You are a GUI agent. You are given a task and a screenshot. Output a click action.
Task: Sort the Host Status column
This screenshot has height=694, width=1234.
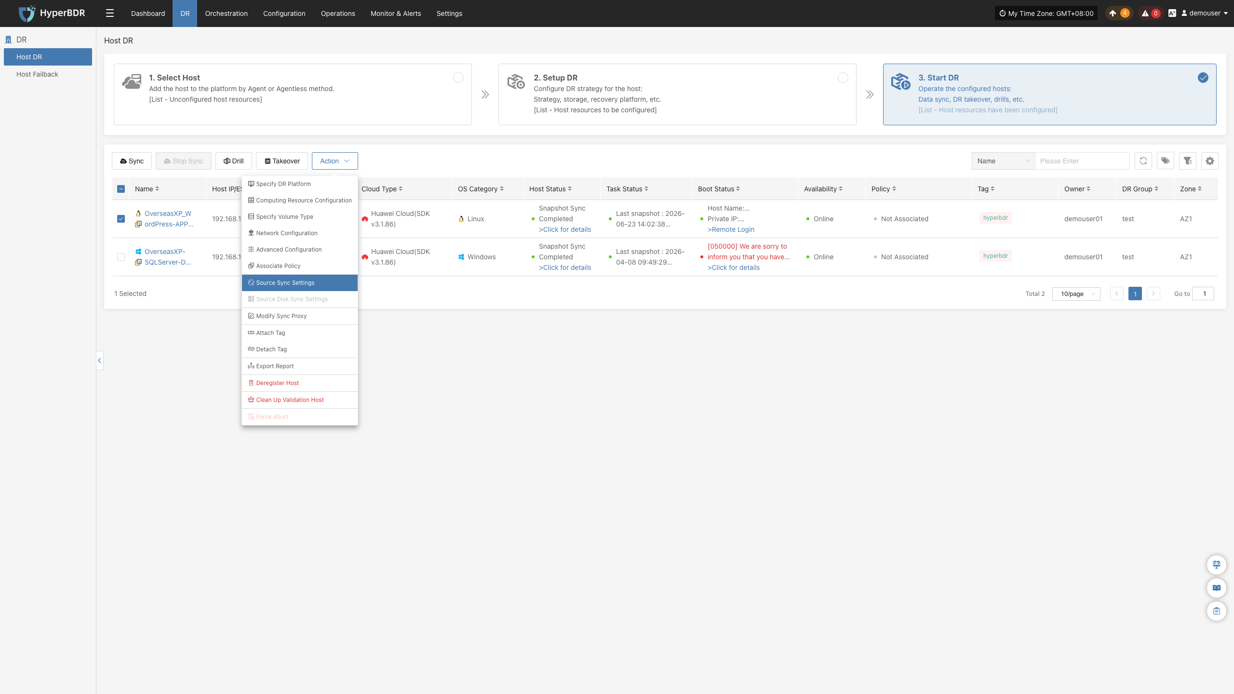point(570,189)
